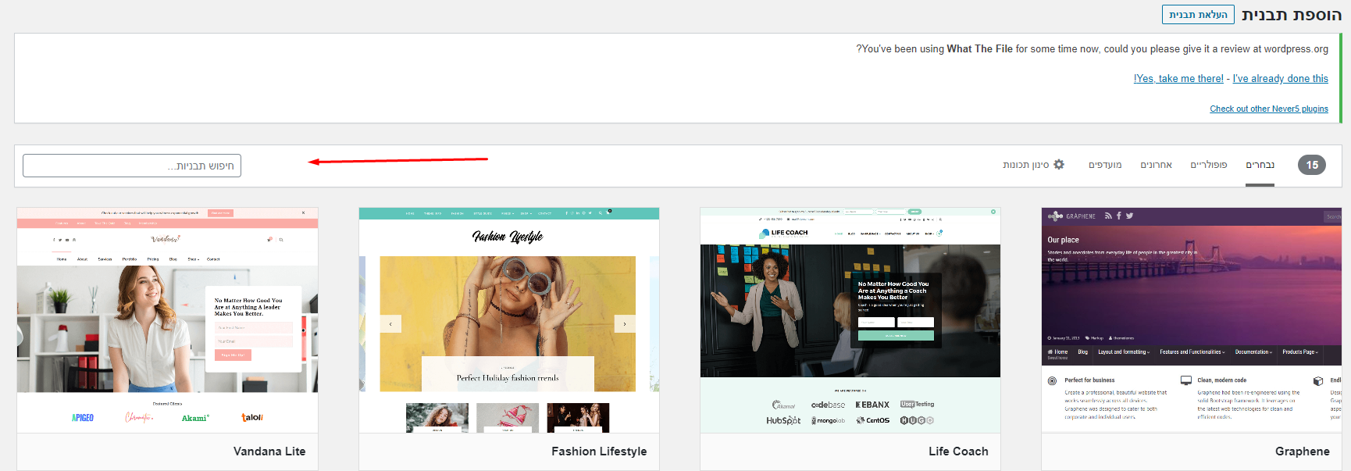The width and height of the screenshot is (1351, 471).
Task: Click the העלאת תבנית upload button
Action: (1198, 15)
